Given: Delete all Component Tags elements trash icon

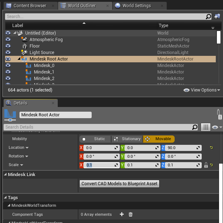Looking at the screenshot, I should coord(131,214).
